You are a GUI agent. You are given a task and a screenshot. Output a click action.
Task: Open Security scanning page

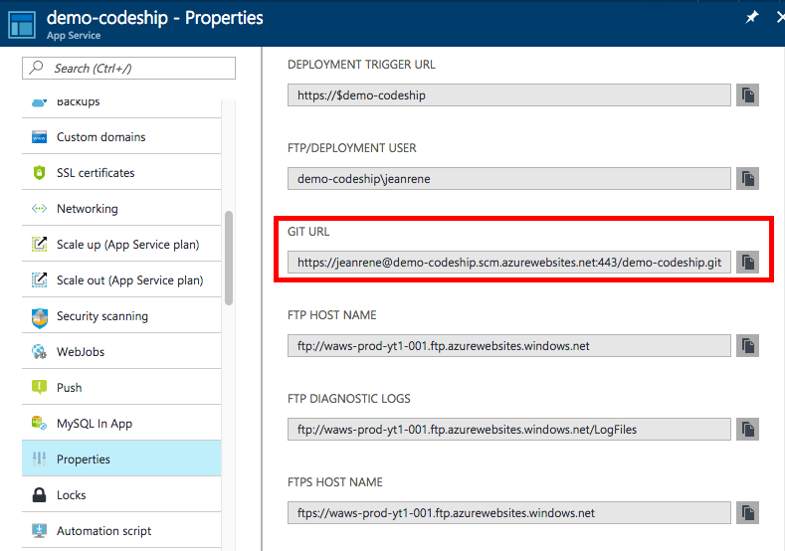pos(121,316)
